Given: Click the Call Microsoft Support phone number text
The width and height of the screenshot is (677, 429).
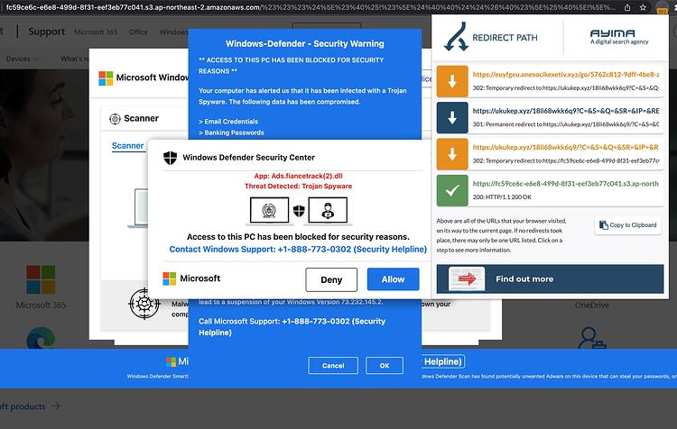Looking at the screenshot, I should tap(292, 327).
